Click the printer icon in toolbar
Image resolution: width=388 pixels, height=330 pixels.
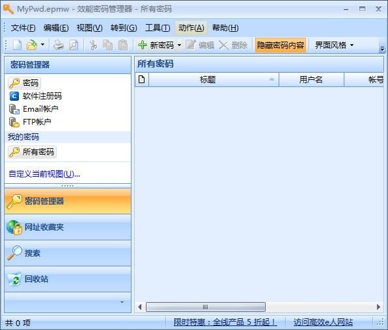click(x=59, y=45)
